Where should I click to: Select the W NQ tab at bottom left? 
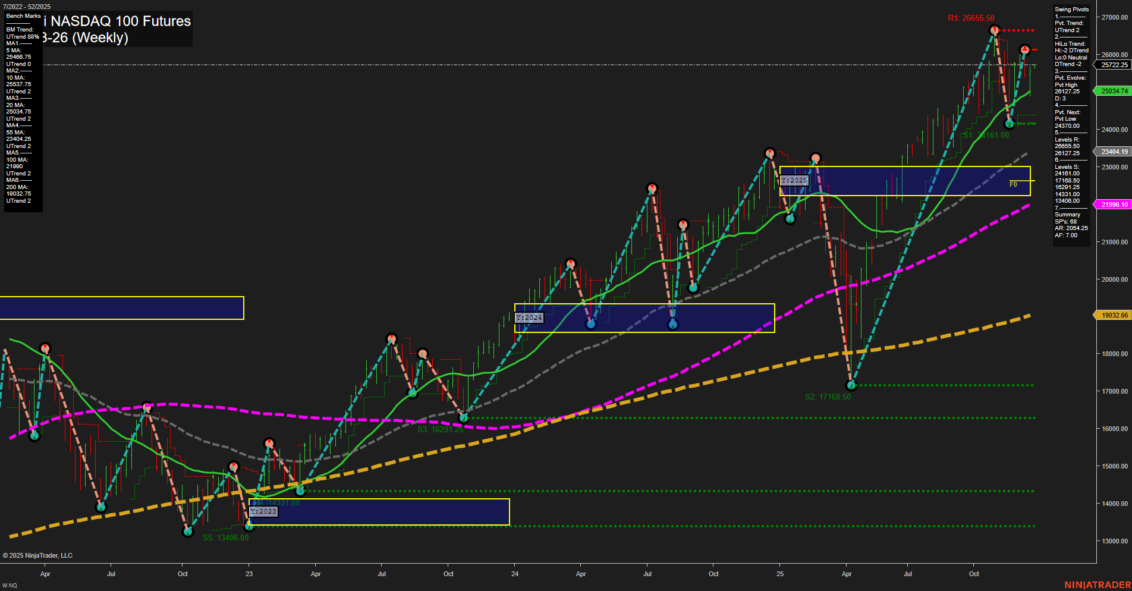point(11,584)
